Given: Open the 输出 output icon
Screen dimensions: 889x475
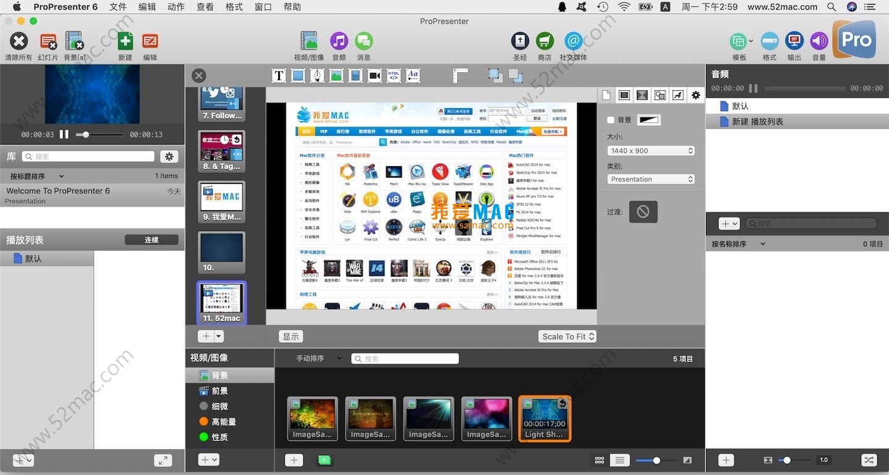Looking at the screenshot, I should [794, 41].
